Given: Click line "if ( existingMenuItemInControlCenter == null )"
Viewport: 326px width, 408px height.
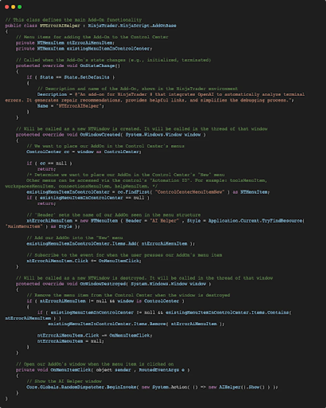Looking at the screenshot, I should pyautogui.click(x=88, y=198).
